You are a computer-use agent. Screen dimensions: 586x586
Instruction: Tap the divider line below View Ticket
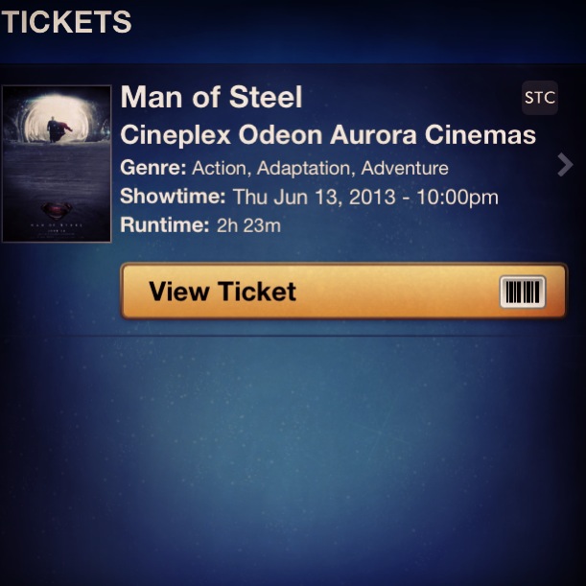[x=293, y=336]
